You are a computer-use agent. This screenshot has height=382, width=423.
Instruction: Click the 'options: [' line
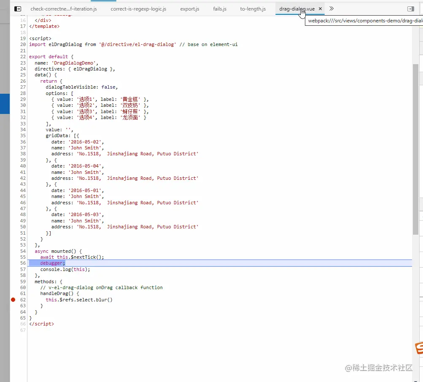[x=59, y=93]
